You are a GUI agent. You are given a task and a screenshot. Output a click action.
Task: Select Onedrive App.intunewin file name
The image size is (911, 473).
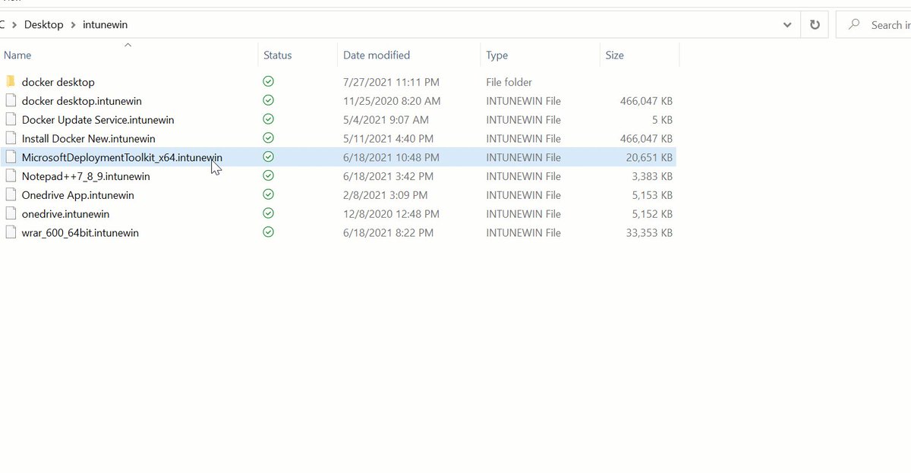click(x=78, y=195)
